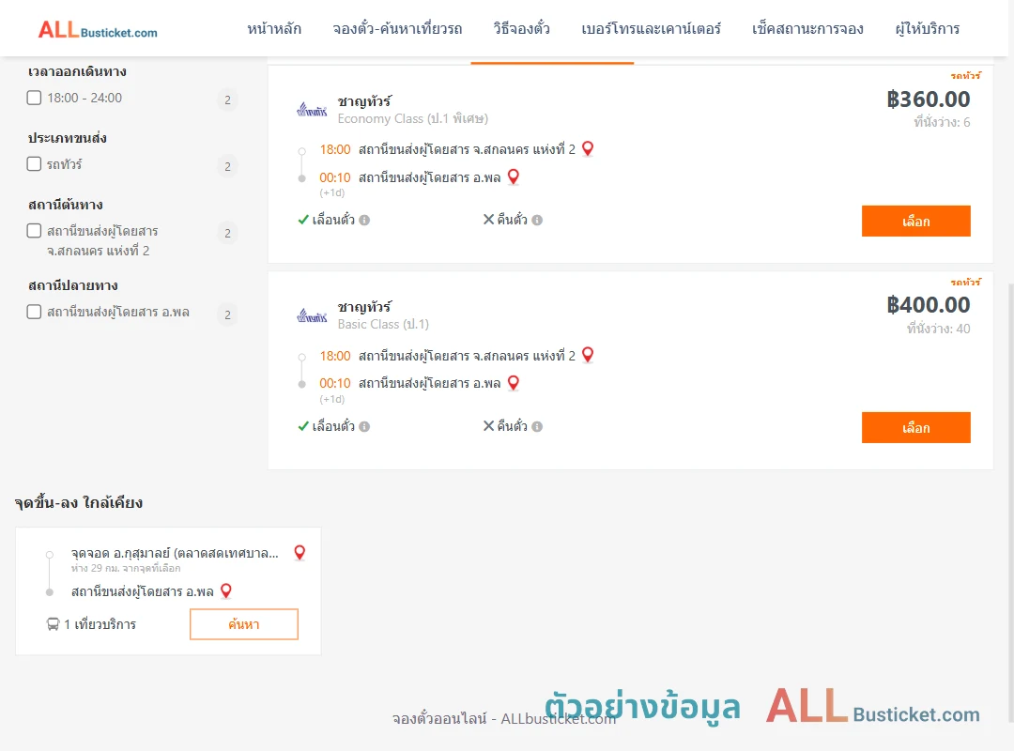Image resolution: width=1014 pixels, height=751 pixels.
Task: Click 'จุดขึ้น-ลง ใกล้เคียง' section heading
Action: [78, 502]
